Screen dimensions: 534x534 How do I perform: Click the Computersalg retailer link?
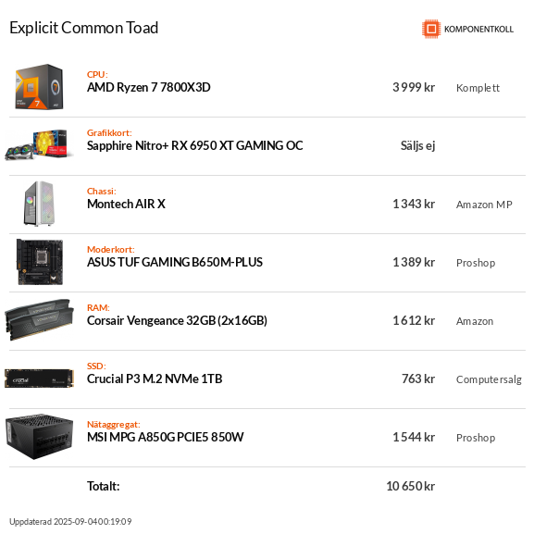pos(489,379)
